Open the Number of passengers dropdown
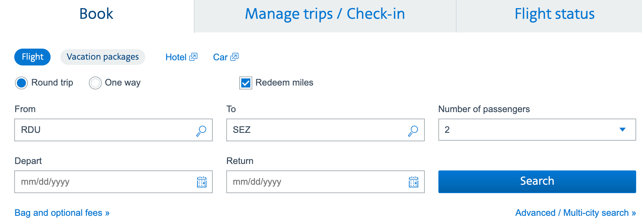 click(x=622, y=130)
